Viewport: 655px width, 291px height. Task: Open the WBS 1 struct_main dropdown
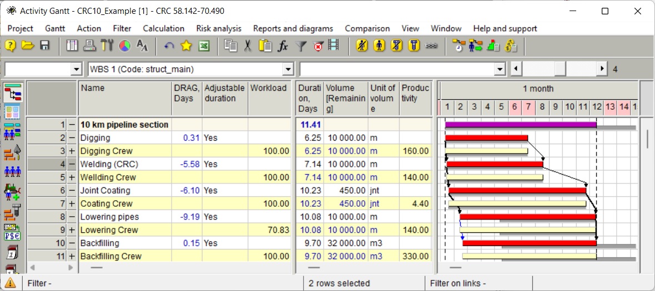[288, 69]
